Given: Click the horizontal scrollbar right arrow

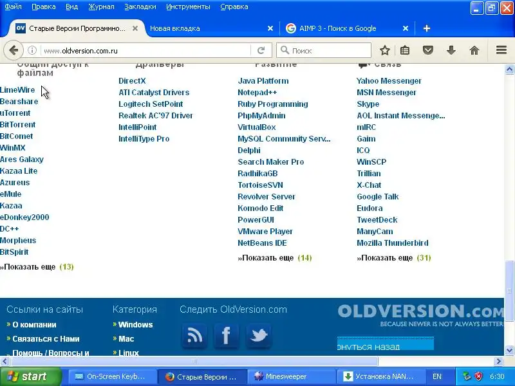Looking at the screenshot, I should (x=499, y=362).
